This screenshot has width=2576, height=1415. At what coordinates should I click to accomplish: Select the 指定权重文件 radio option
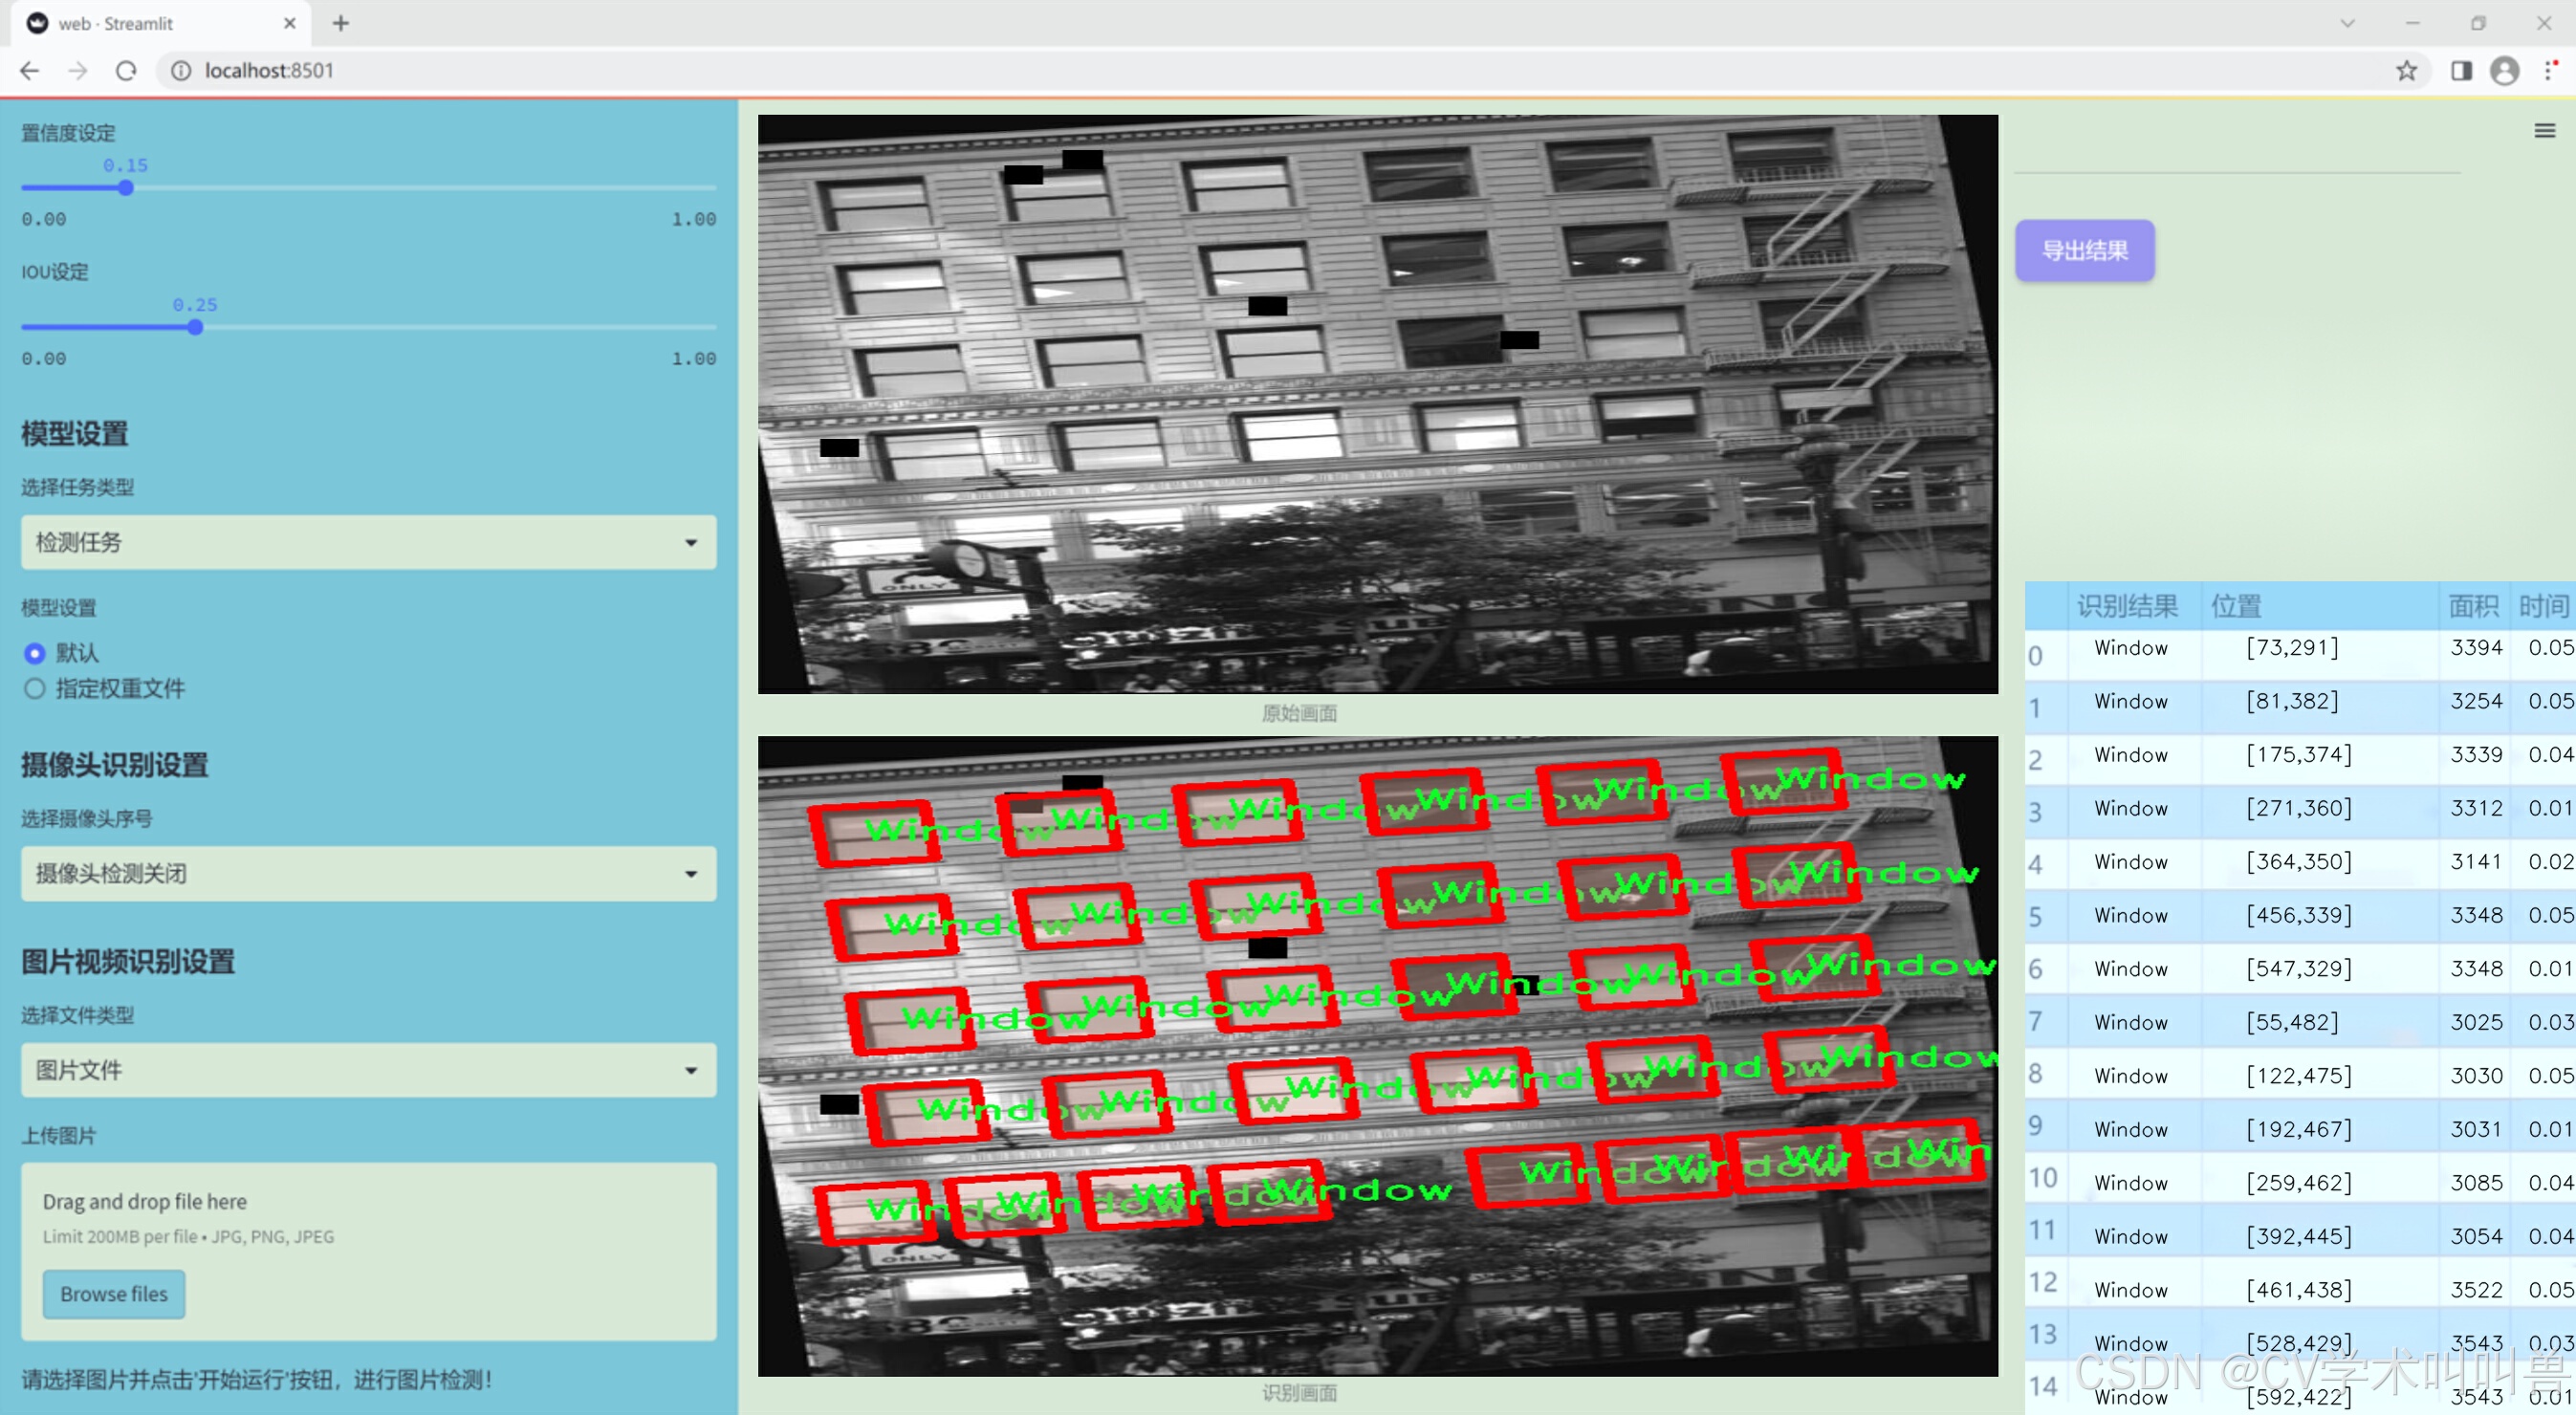point(35,688)
